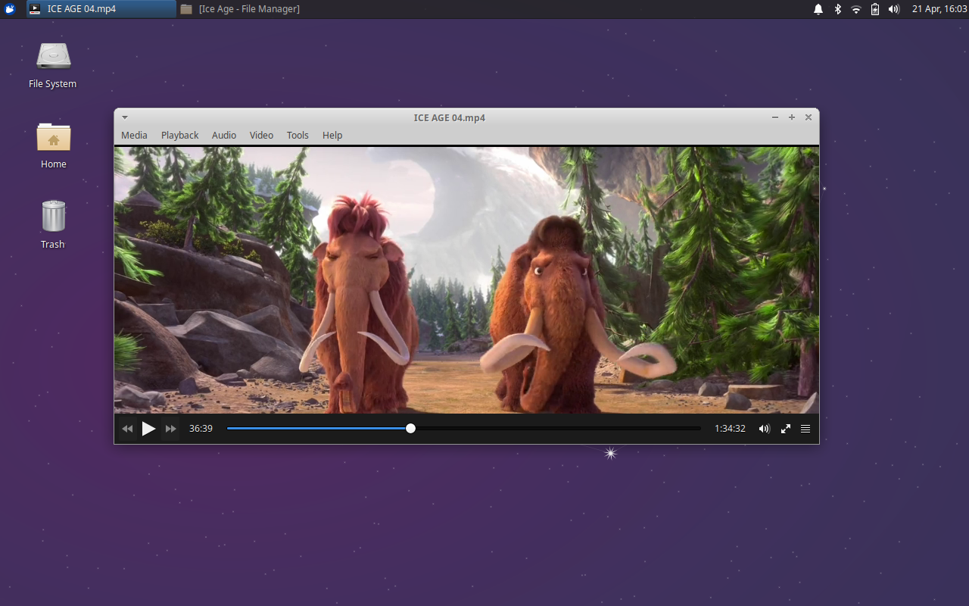
Task: Open the Help menu
Action: tap(332, 135)
